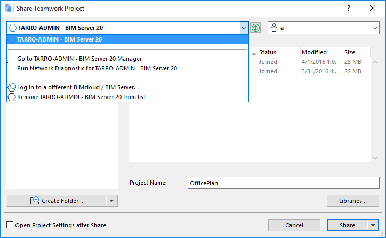The width and height of the screenshot is (386, 238).
Task: Click the add-server hexagon plus icon
Action: click(12, 87)
